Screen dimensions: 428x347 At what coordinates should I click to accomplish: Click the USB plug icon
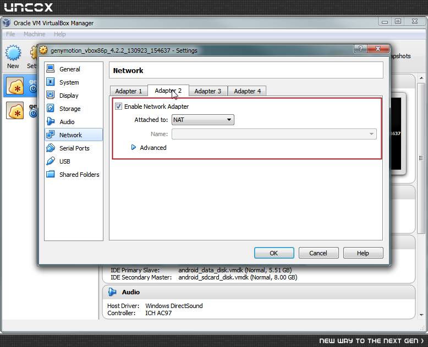pyautogui.click(x=50, y=161)
